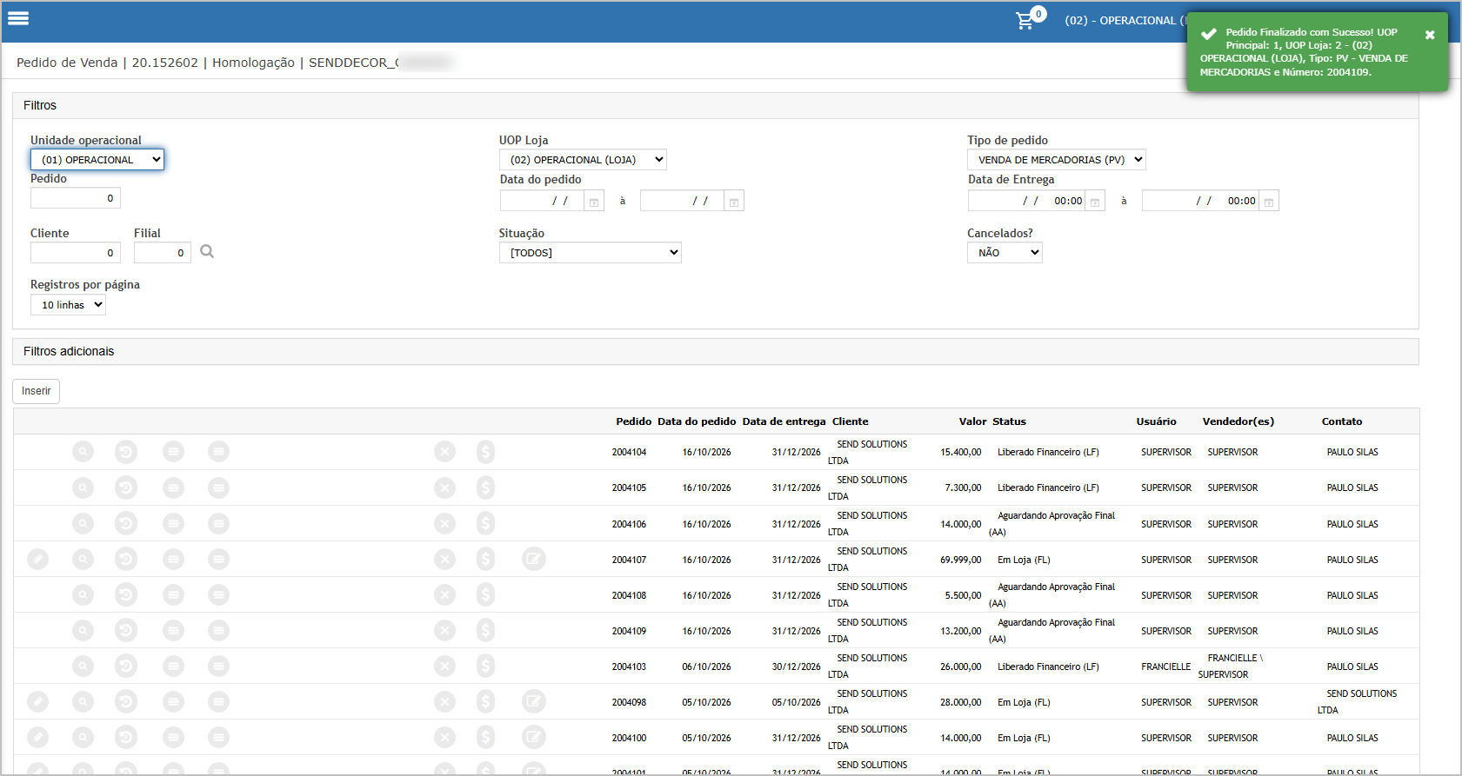The image size is (1462, 776).
Task: Expand the Unidade operacional dropdown
Action: coord(97,160)
